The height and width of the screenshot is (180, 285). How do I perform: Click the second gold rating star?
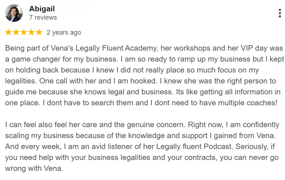(x=16, y=32)
